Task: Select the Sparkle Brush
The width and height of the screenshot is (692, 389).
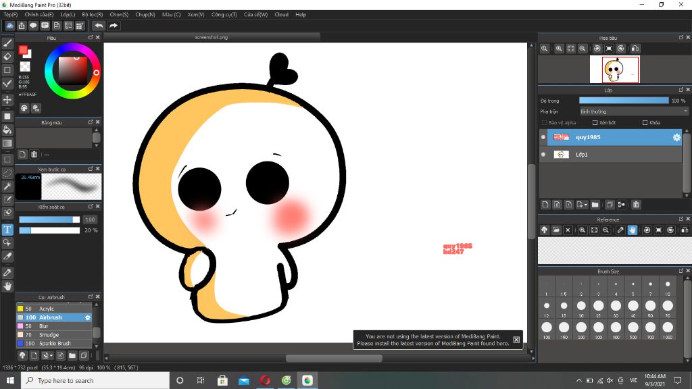Action: click(54, 343)
